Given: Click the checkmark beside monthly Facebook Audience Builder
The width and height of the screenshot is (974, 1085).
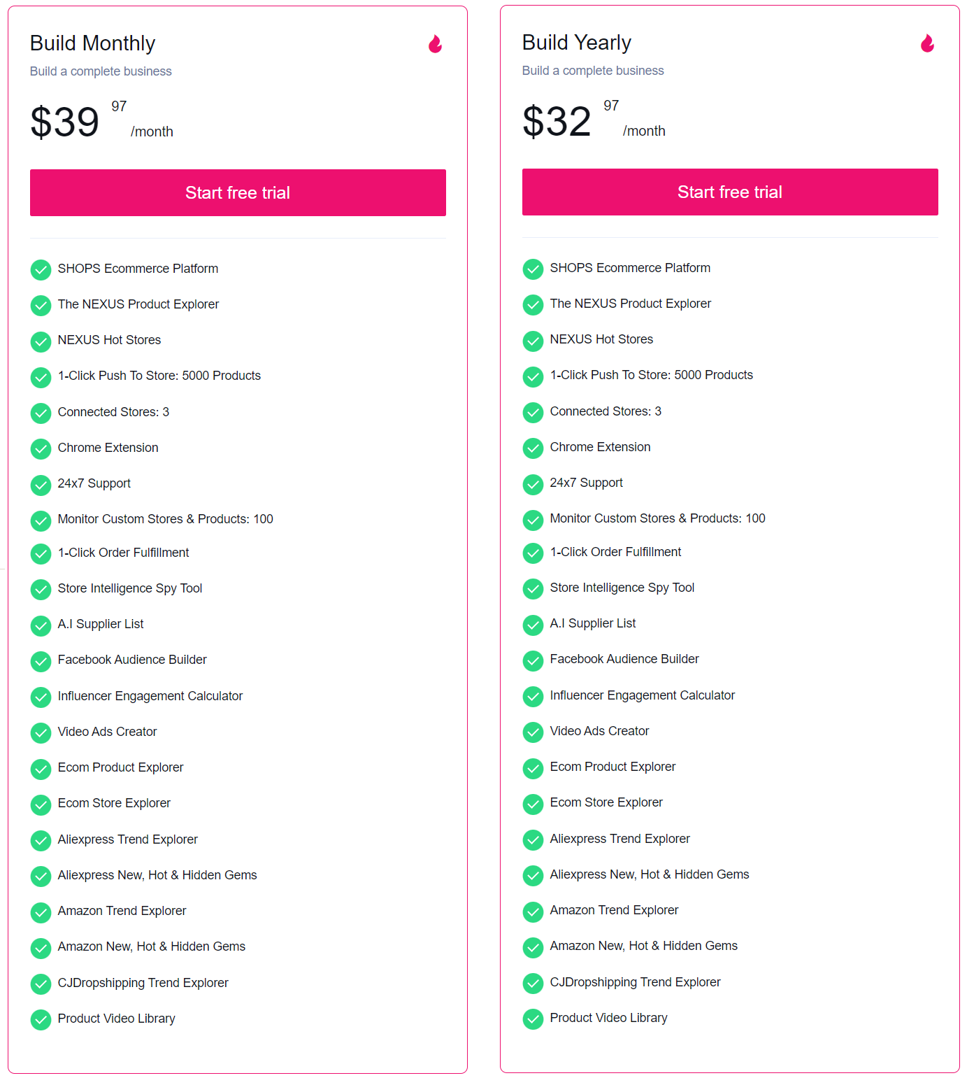Looking at the screenshot, I should coord(41,661).
